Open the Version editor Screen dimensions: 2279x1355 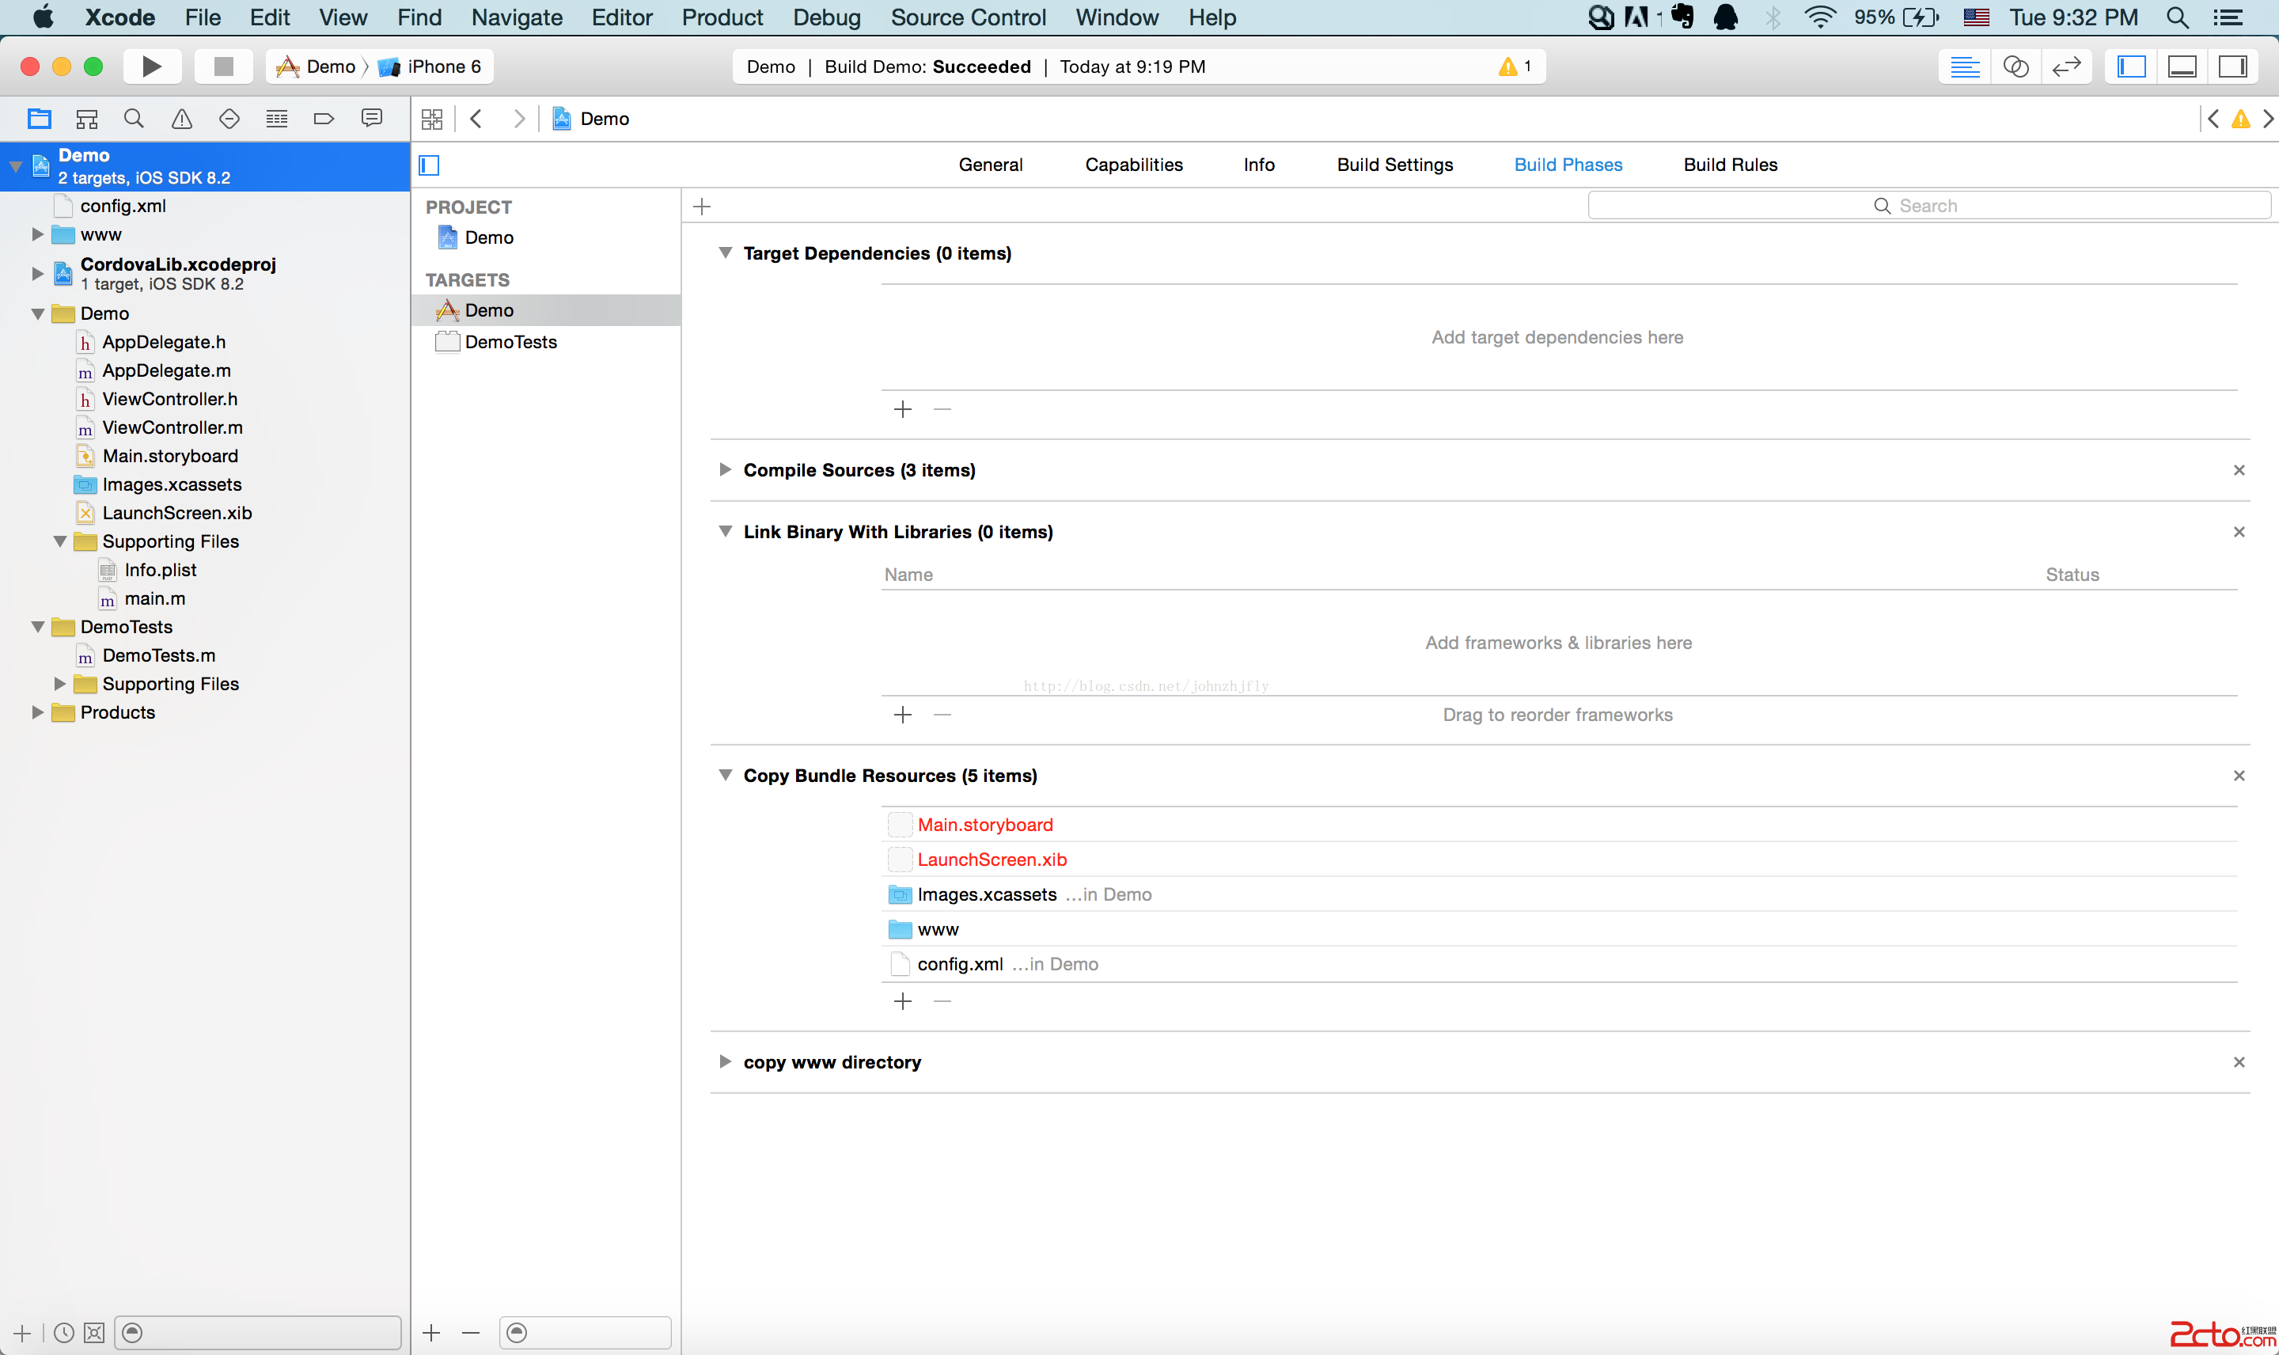[2065, 66]
